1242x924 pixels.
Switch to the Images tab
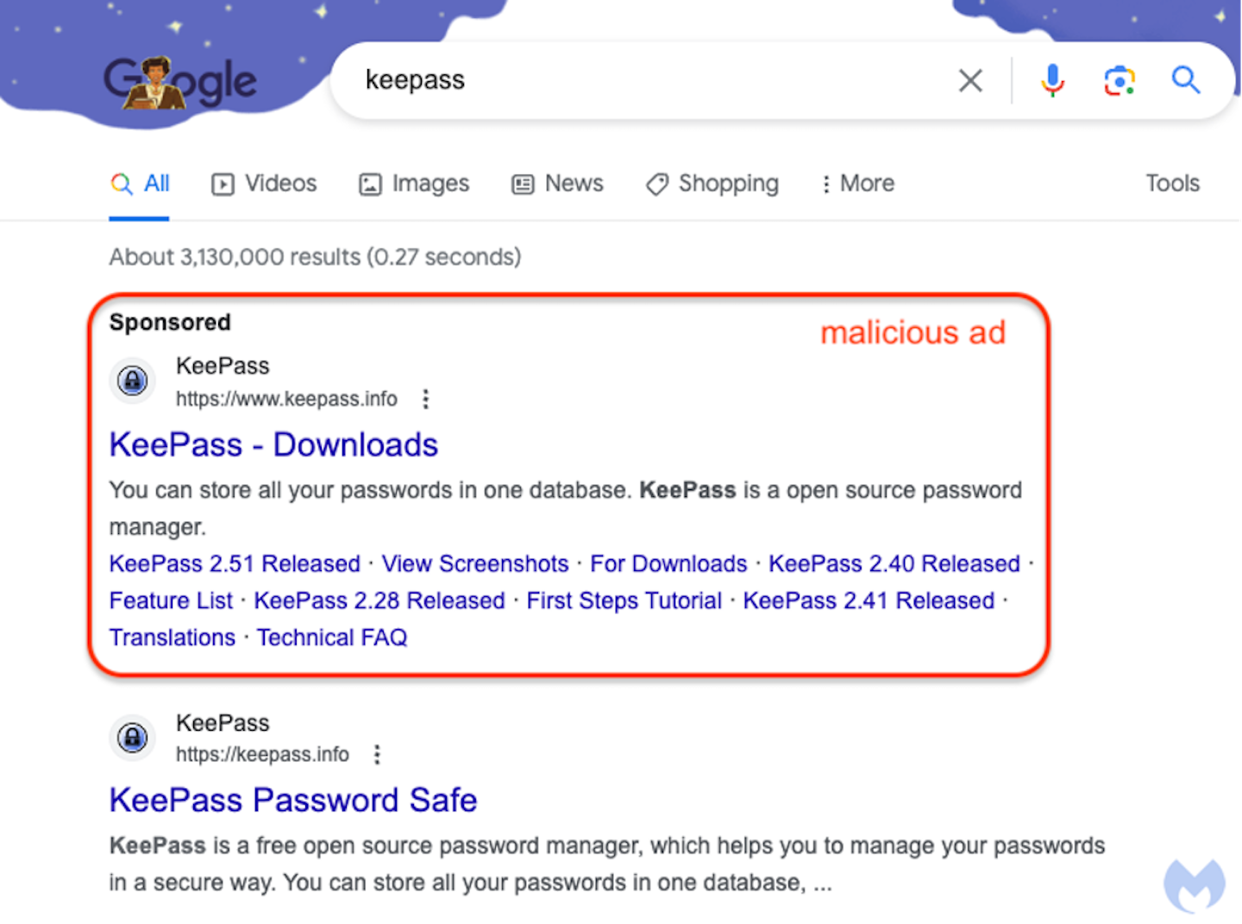413,184
